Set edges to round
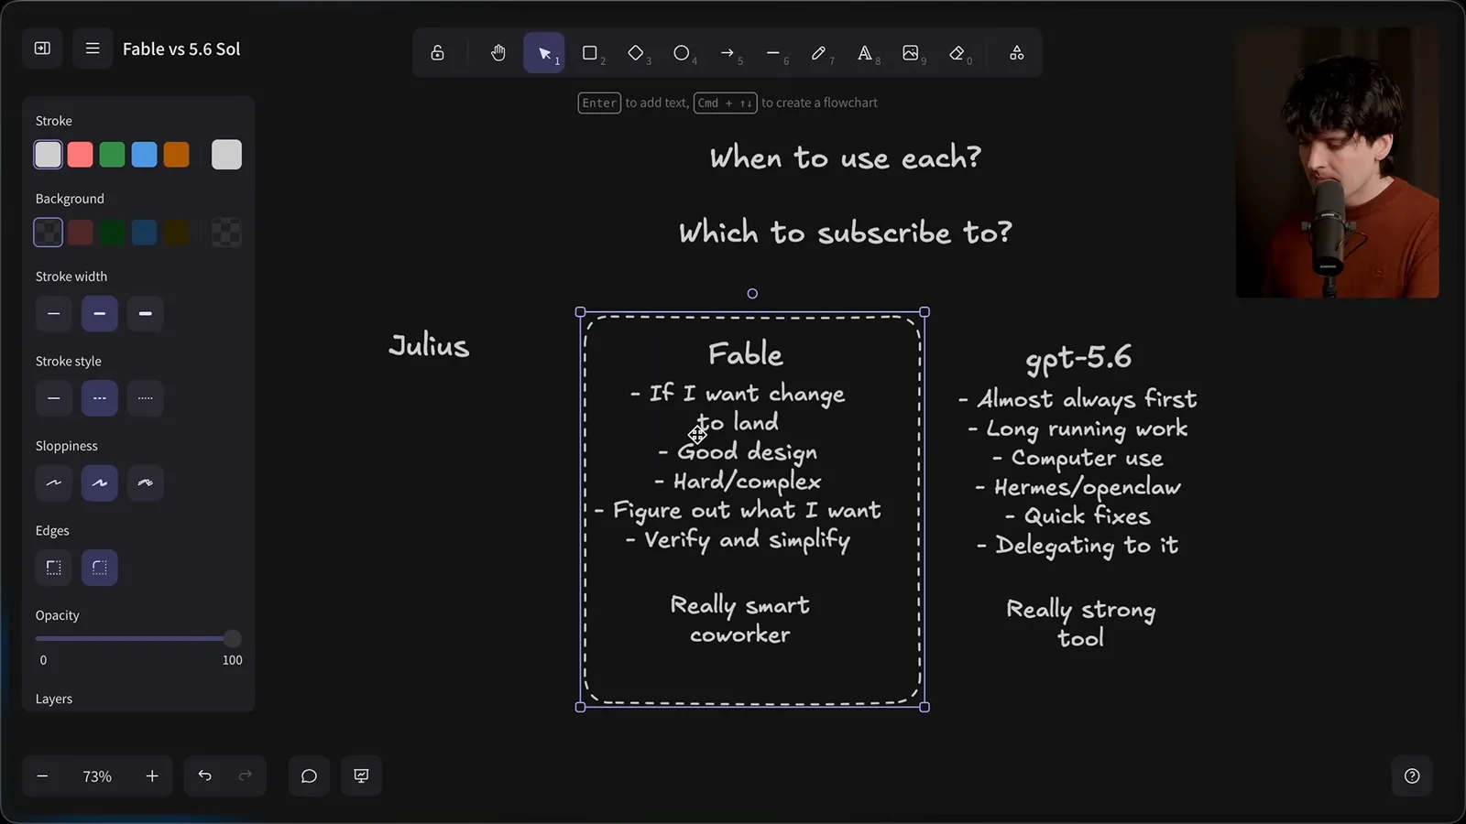1466x824 pixels. coord(100,568)
